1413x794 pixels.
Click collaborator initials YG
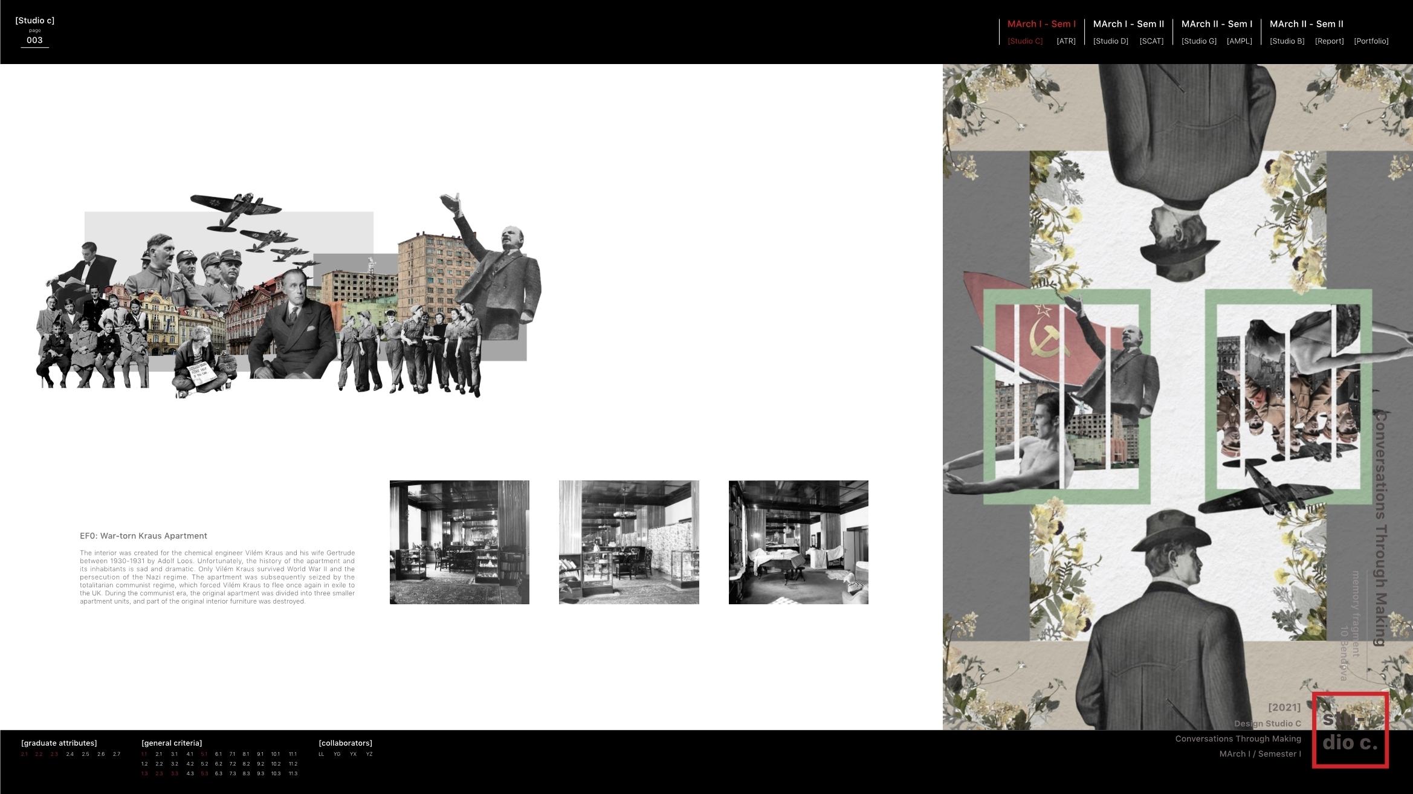[x=337, y=754]
